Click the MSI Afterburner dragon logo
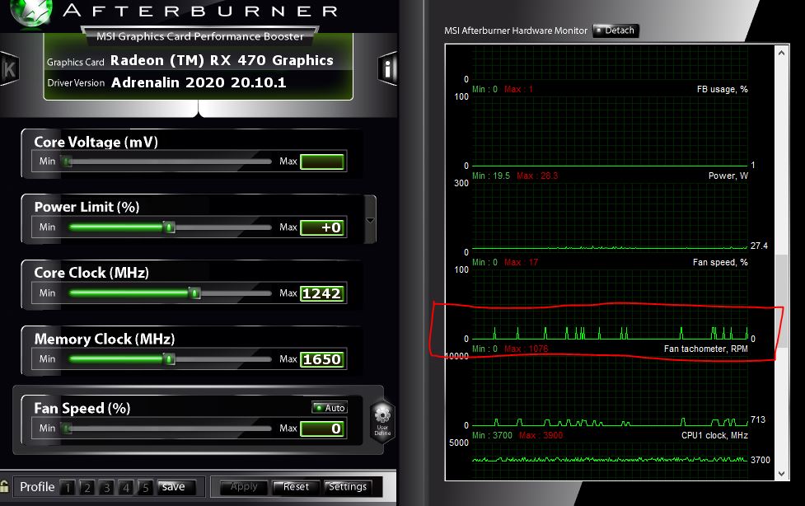This screenshot has width=805, height=506. click(30, 13)
